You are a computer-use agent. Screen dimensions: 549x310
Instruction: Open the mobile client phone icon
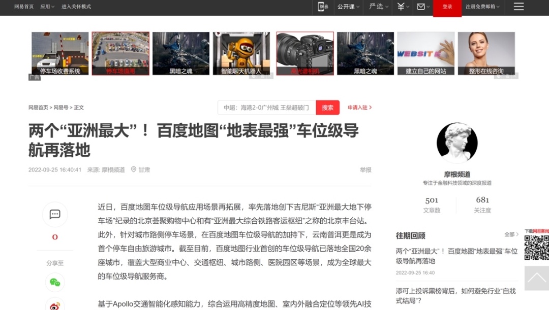tap(322, 7)
